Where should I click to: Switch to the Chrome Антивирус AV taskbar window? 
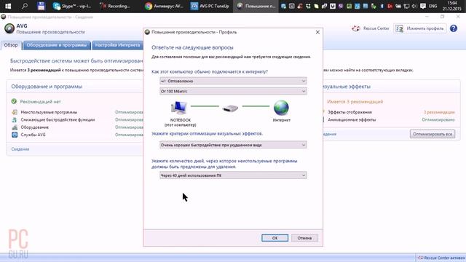point(164,6)
